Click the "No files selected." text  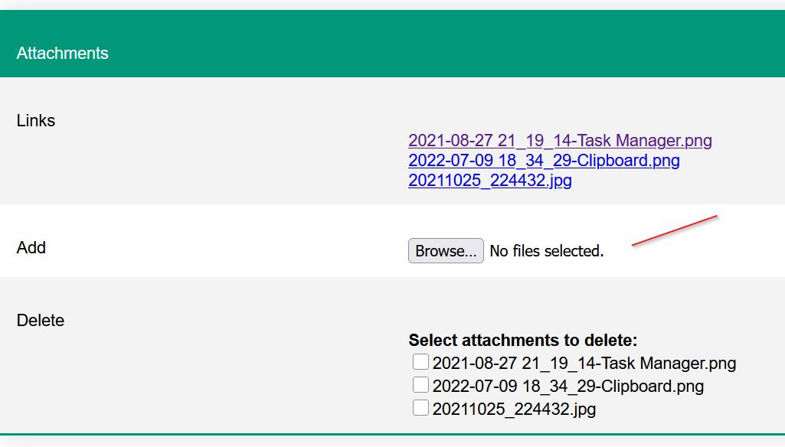[x=547, y=251]
